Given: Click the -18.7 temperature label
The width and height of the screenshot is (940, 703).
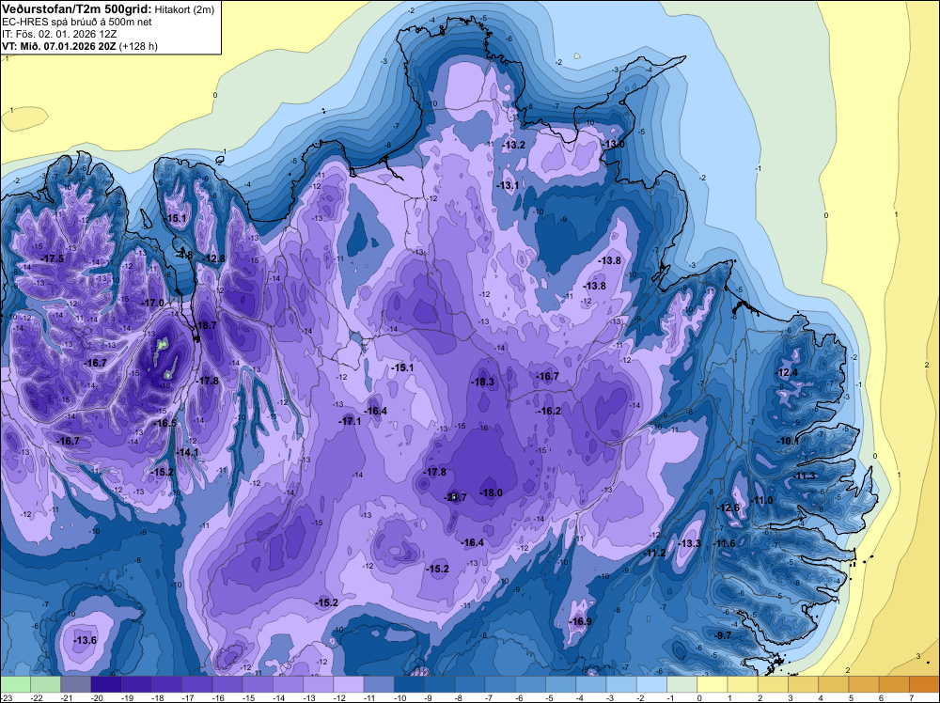Looking at the screenshot, I should [206, 325].
